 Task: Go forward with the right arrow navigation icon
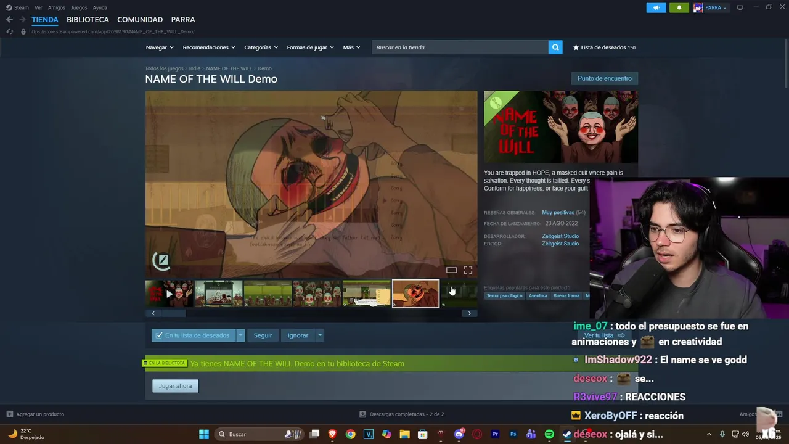click(x=22, y=20)
